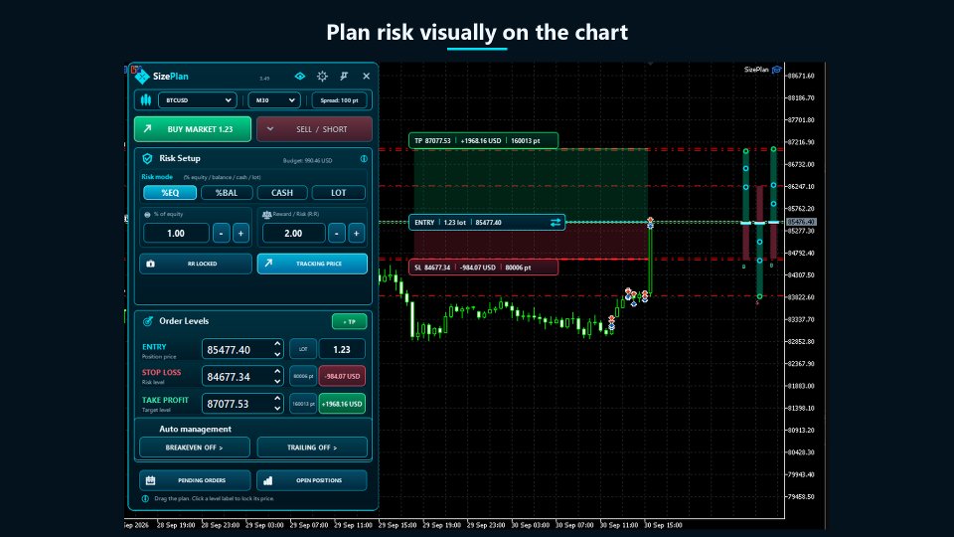This screenshot has width=954, height=537.
Task: Click the 80006 pt stop loss distance box
Action: pyautogui.click(x=303, y=376)
